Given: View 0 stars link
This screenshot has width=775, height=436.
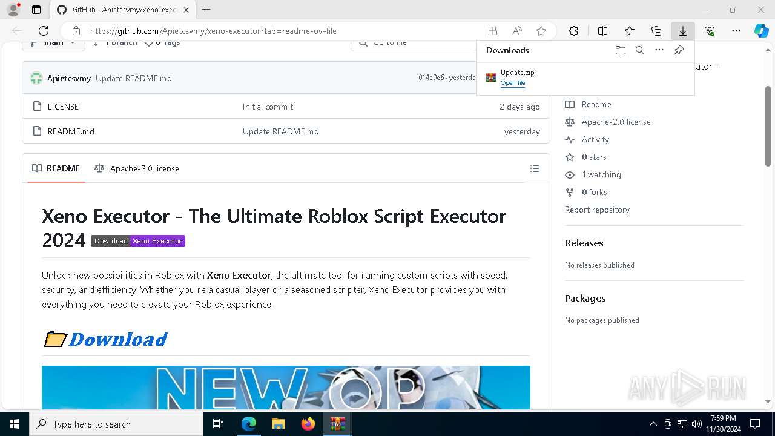Looking at the screenshot, I should (594, 157).
